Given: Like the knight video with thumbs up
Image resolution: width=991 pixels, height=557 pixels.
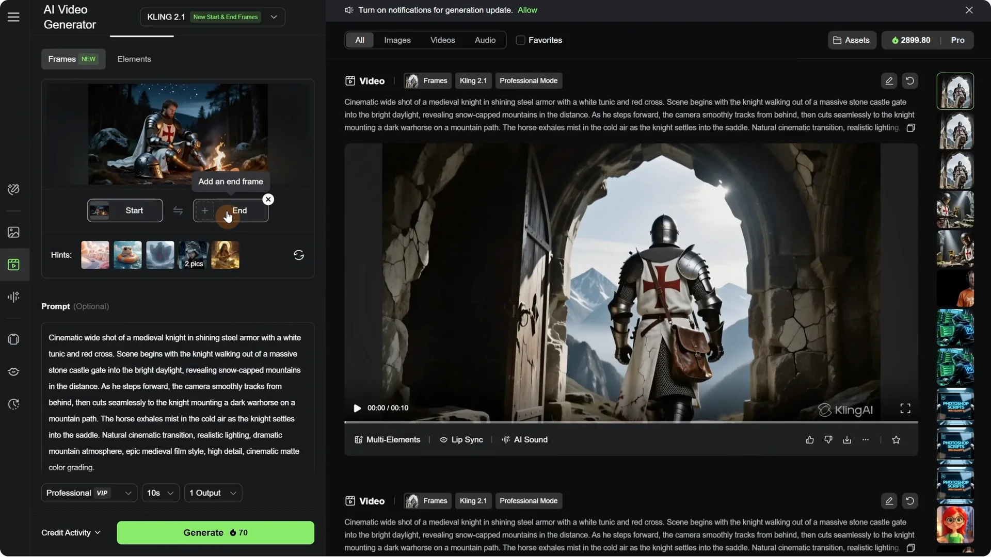Looking at the screenshot, I should [x=809, y=439].
